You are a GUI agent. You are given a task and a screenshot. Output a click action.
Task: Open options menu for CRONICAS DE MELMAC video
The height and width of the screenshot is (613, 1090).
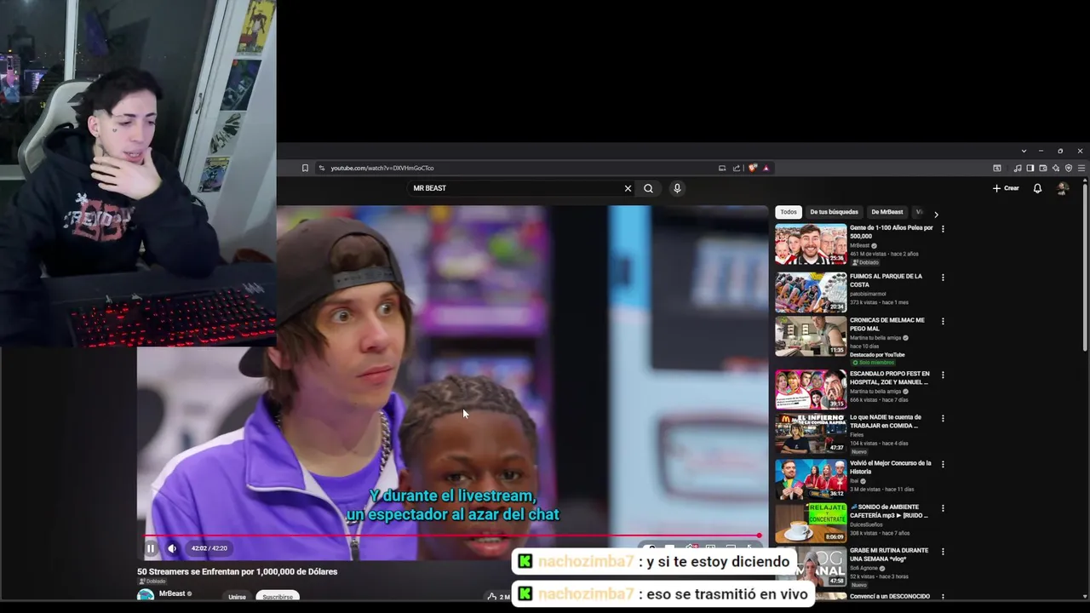click(943, 322)
